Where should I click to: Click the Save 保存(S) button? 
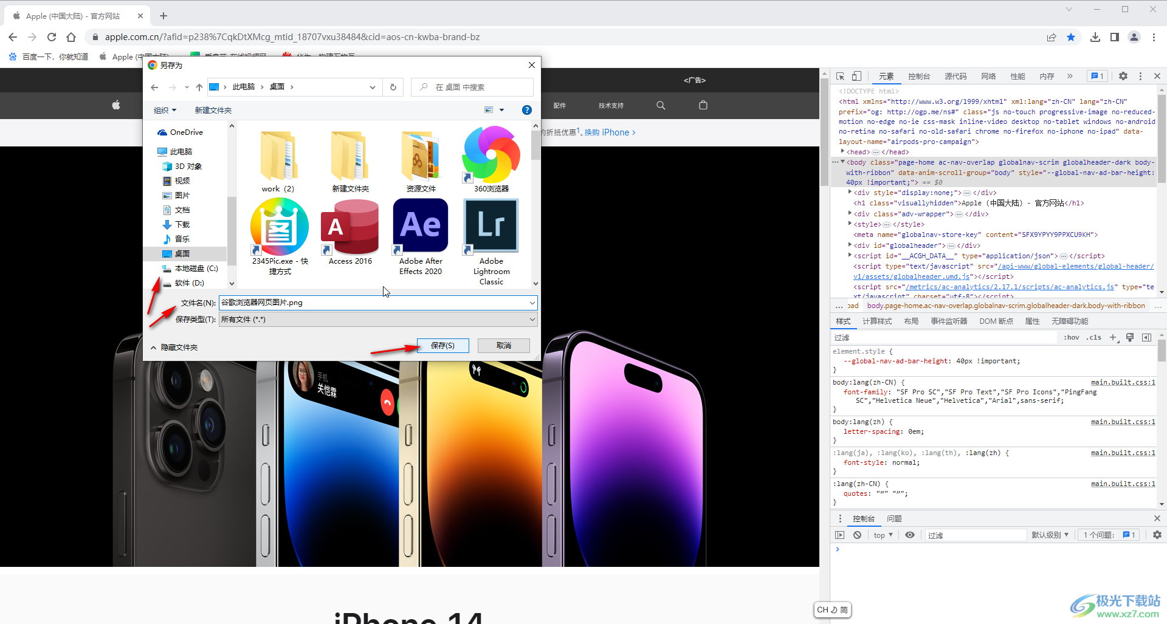443,345
